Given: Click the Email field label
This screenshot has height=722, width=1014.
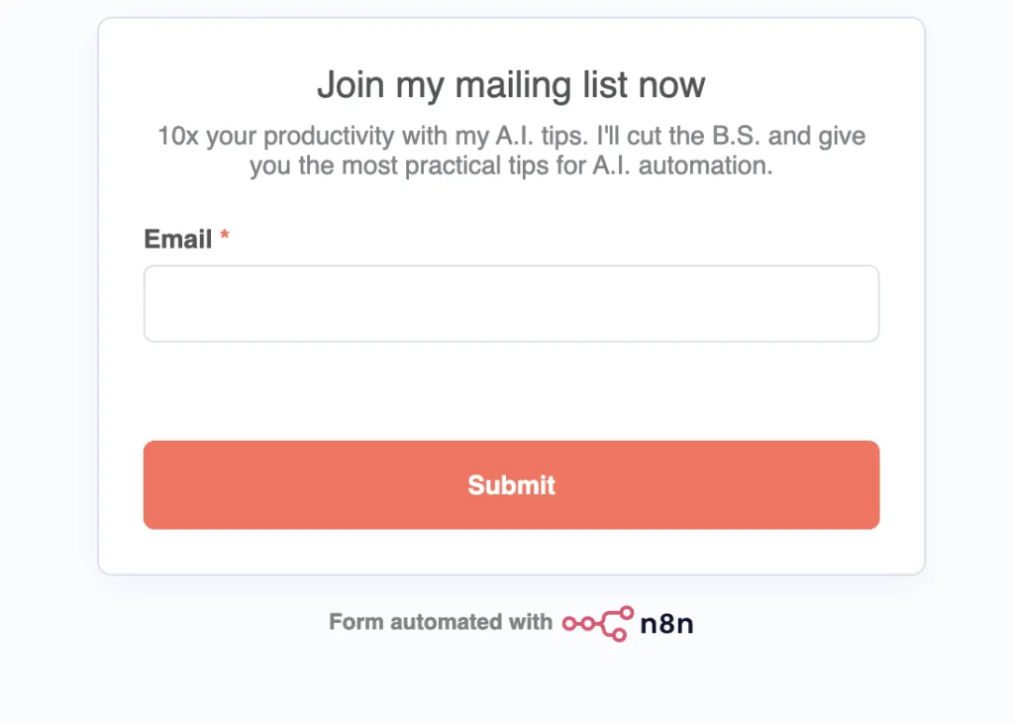Looking at the screenshot, I should coord(178,239).
